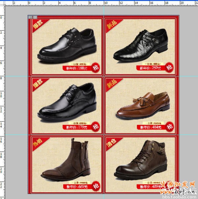Select the brown tassel loafer image
198x199 pixels.
(142, 105)
